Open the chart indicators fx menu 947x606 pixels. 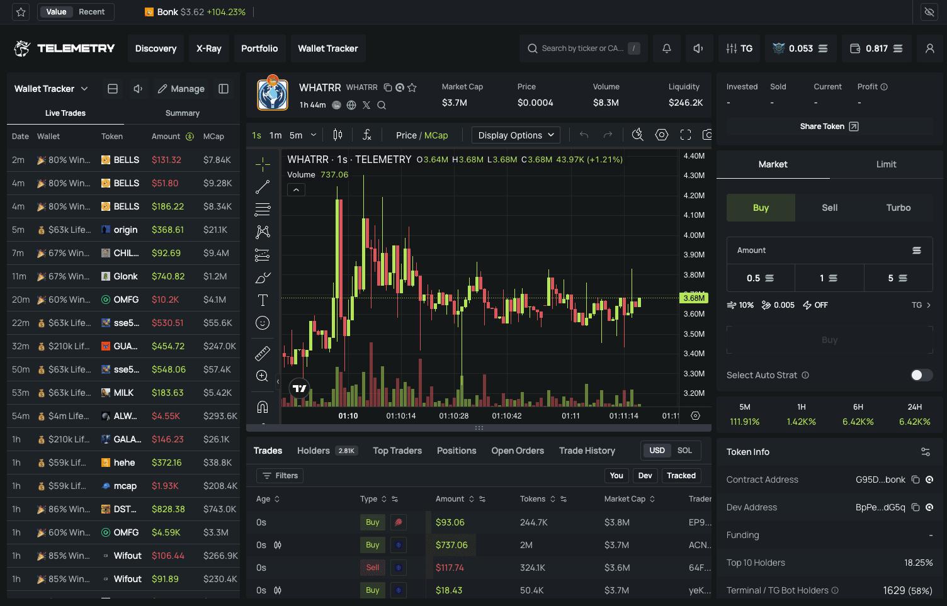pos(367,135)
